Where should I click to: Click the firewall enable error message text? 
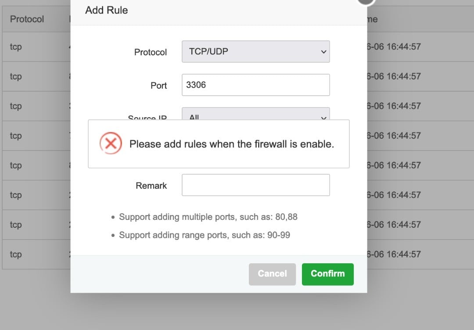click(232, 144)
